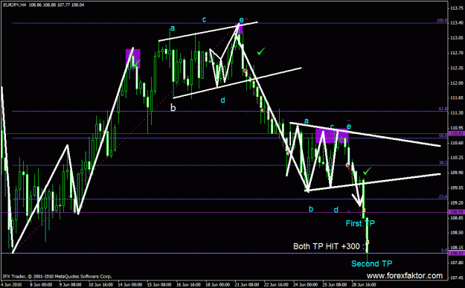Click the 23.6 Fibonacci level label
The image size is (465, 288).
[443, 196]
